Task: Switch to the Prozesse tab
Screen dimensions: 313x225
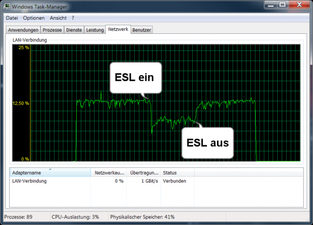Action: (53, 30)
